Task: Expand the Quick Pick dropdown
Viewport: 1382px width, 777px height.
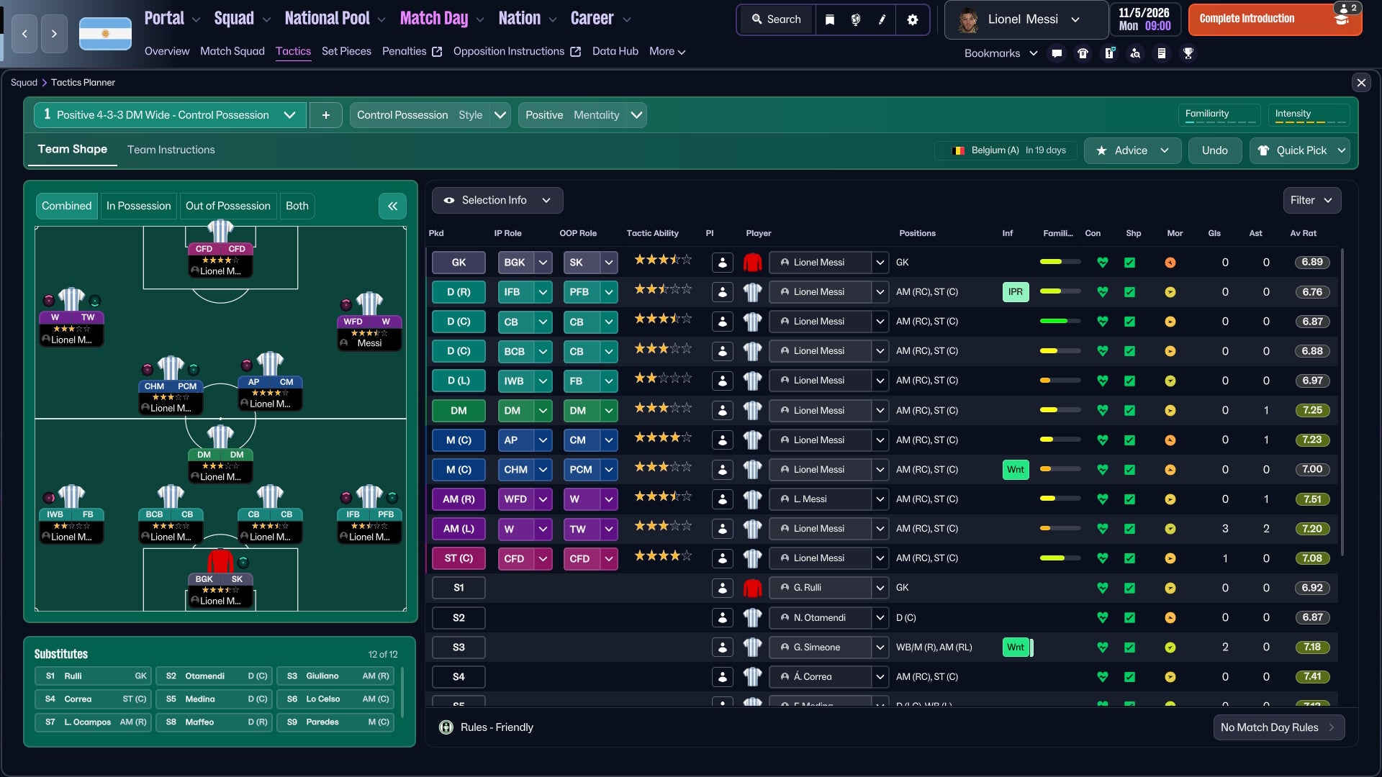Action: 1341,150
